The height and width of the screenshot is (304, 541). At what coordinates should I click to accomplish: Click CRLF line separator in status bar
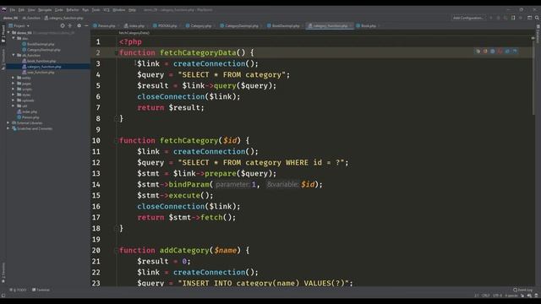[x=485, y=296]
